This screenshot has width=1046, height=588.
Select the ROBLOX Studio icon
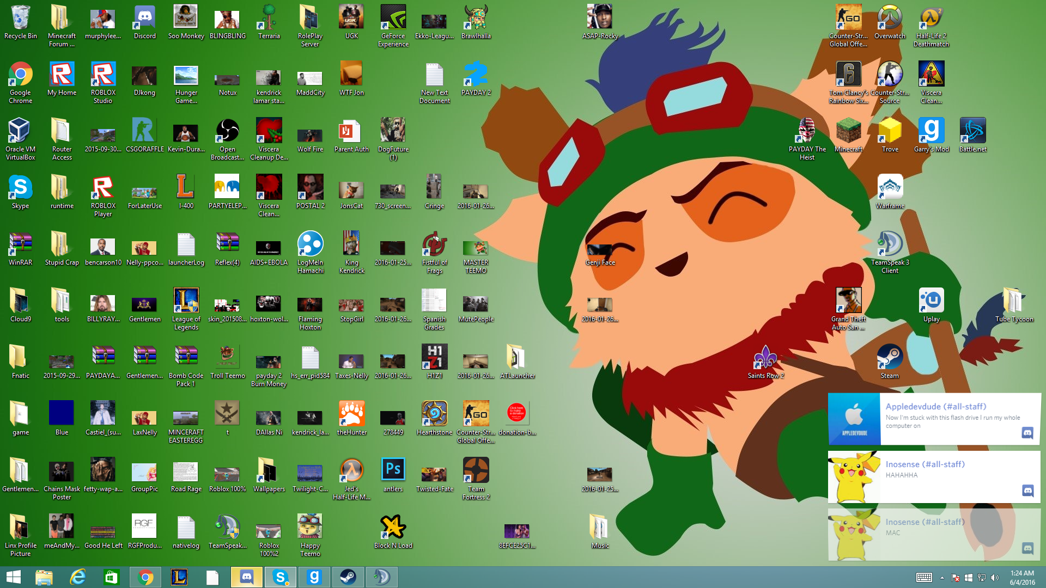coord(103,83)
